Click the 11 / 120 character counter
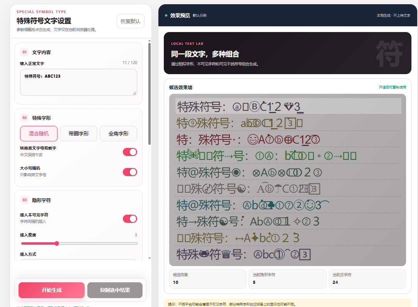The image size is (418, 307). [x=130, y=63]
